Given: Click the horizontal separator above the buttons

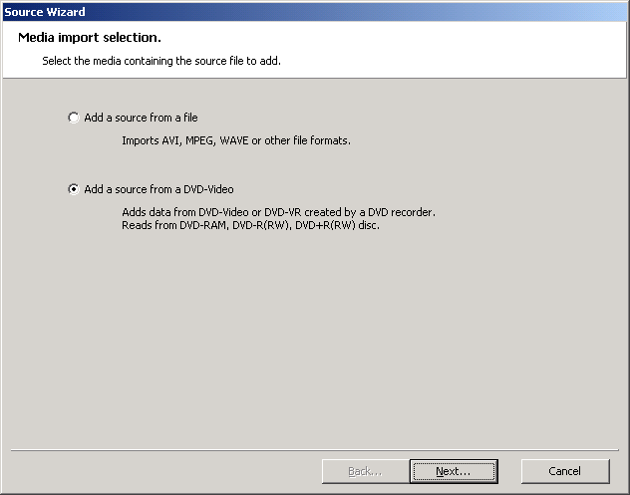Looking at the screenshot, I should [315, 448].
